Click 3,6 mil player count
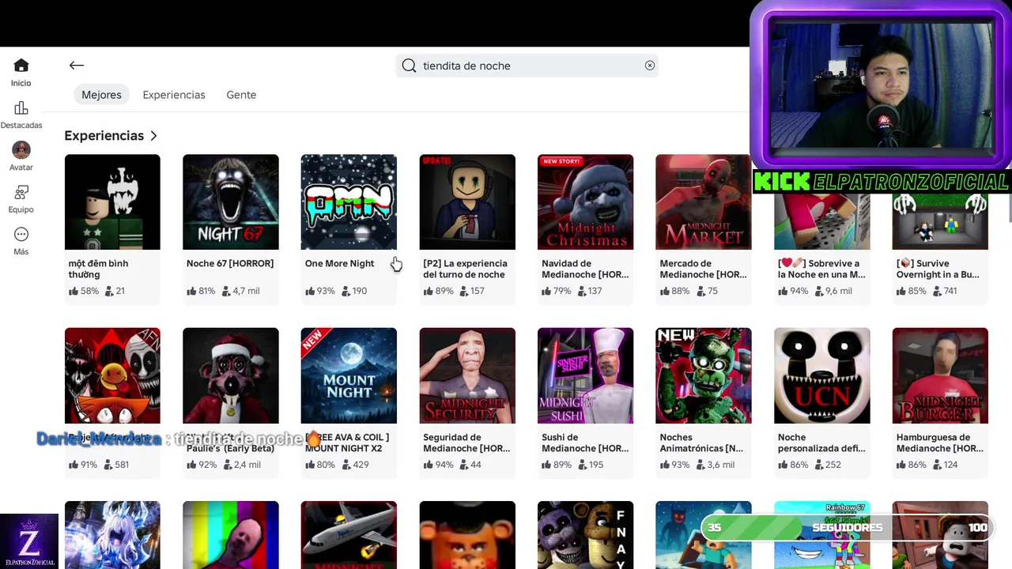Viewport: 1012px width, 569px height. coord(715,465)
